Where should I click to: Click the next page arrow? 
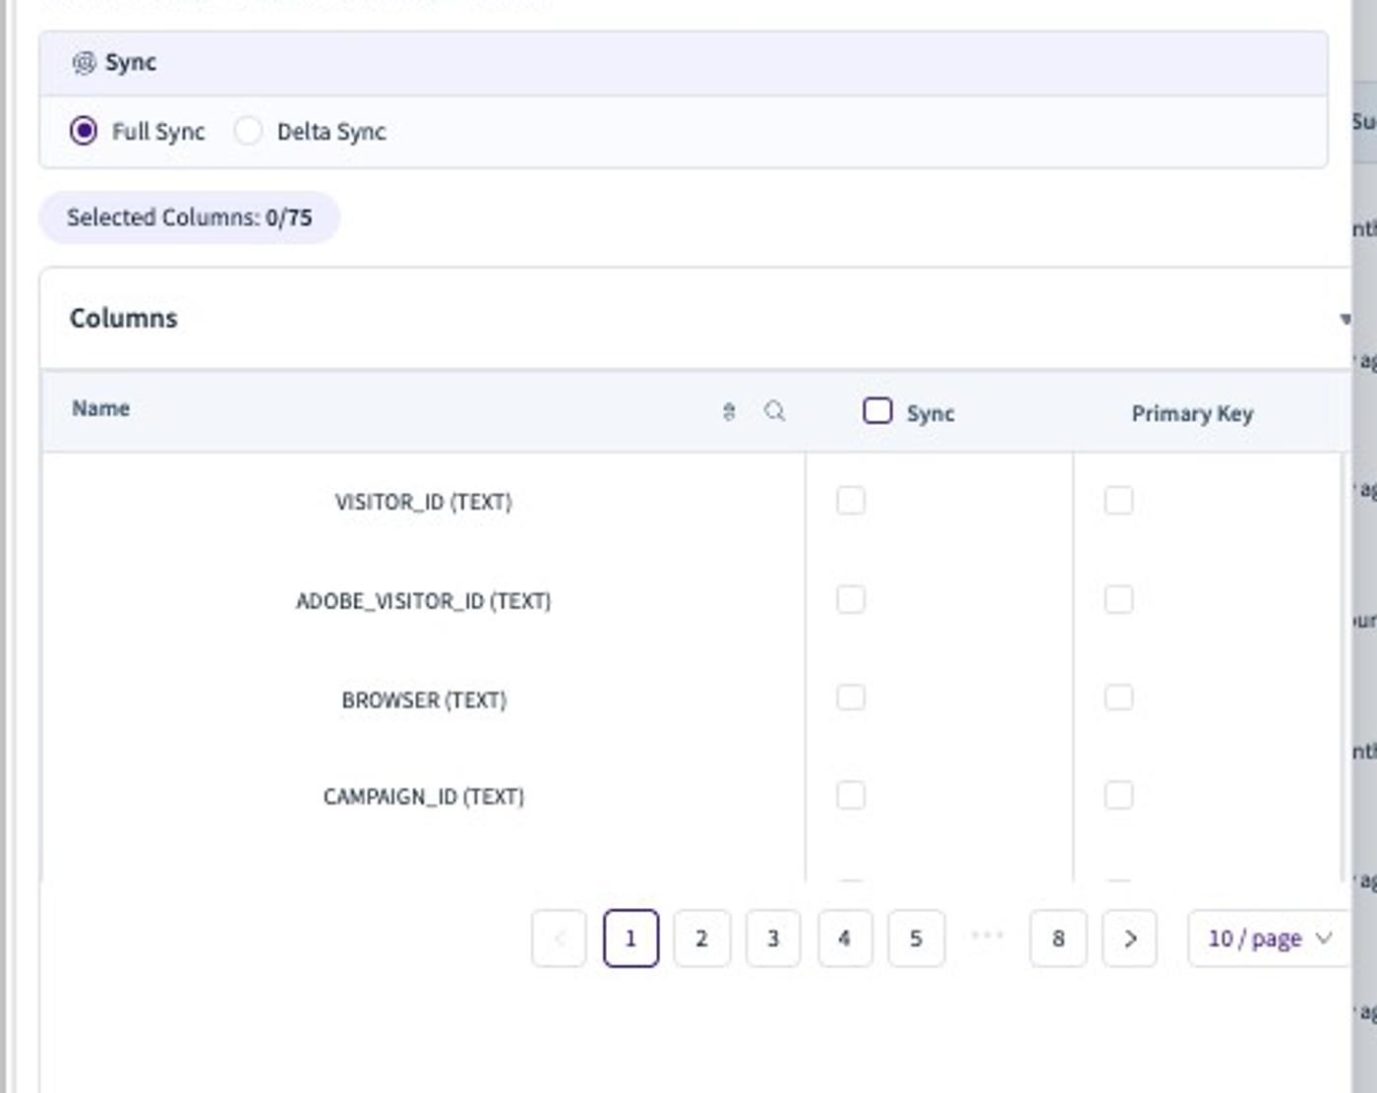tap(1130, 939)
